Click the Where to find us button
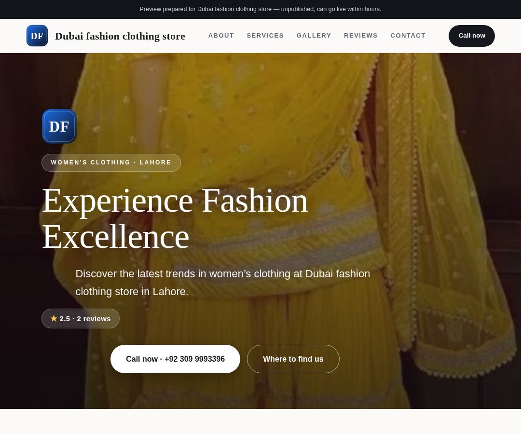Image resolution: width=521 pixels, height=434 pixels. [x=293, y=359]
